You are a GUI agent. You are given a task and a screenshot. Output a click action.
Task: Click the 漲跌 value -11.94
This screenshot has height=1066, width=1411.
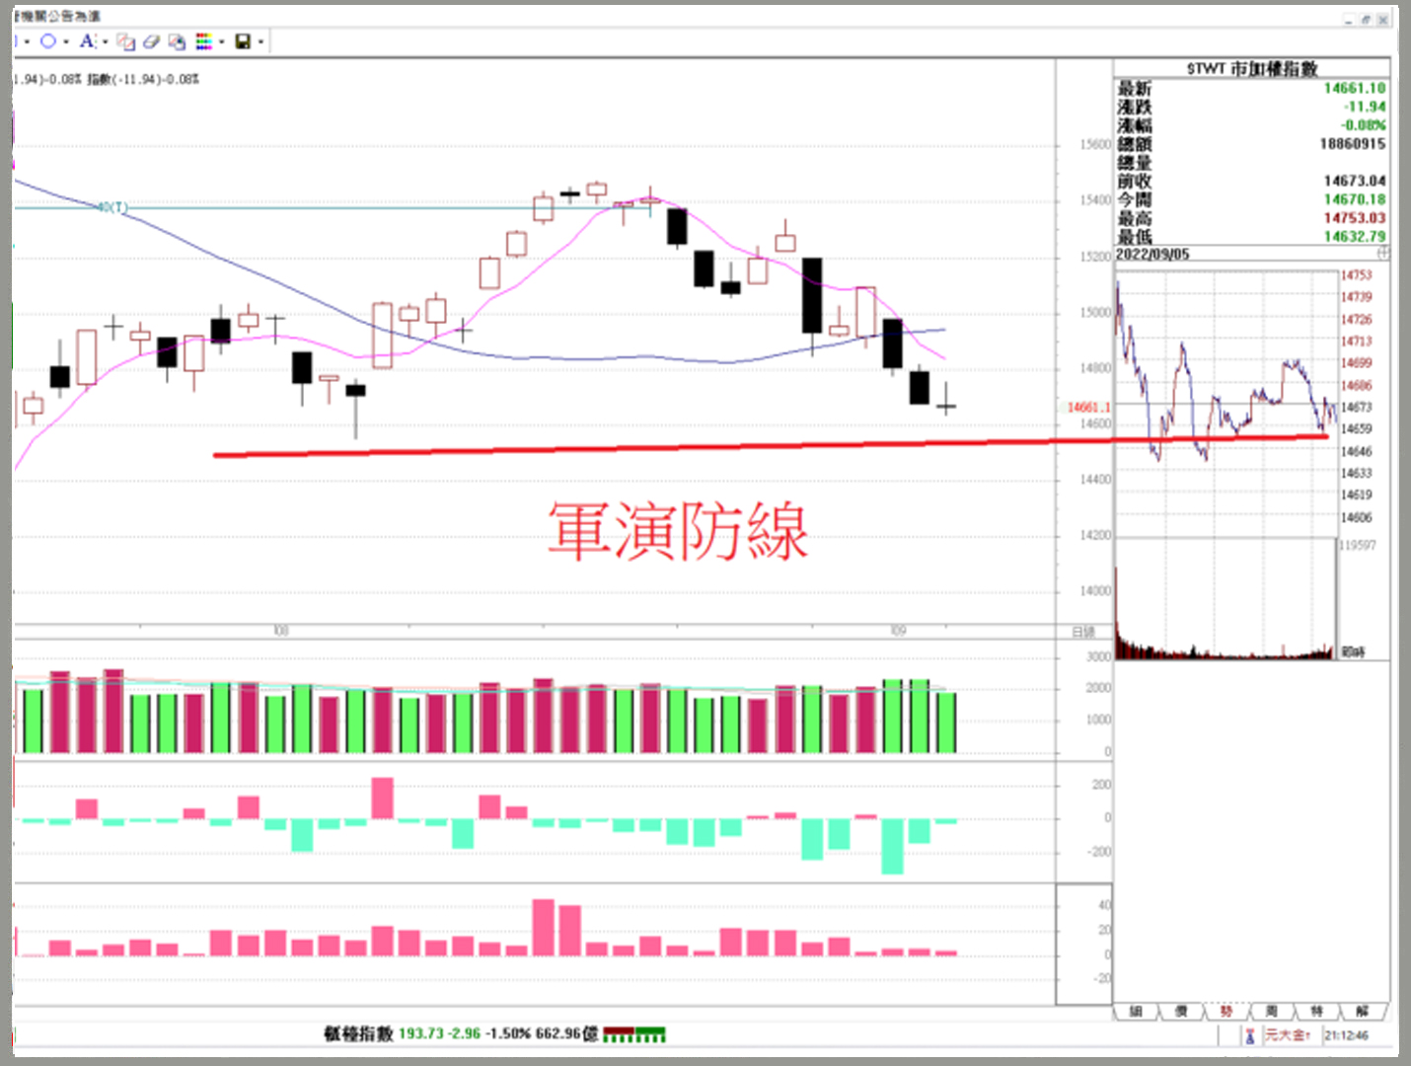coord(1365,107)
